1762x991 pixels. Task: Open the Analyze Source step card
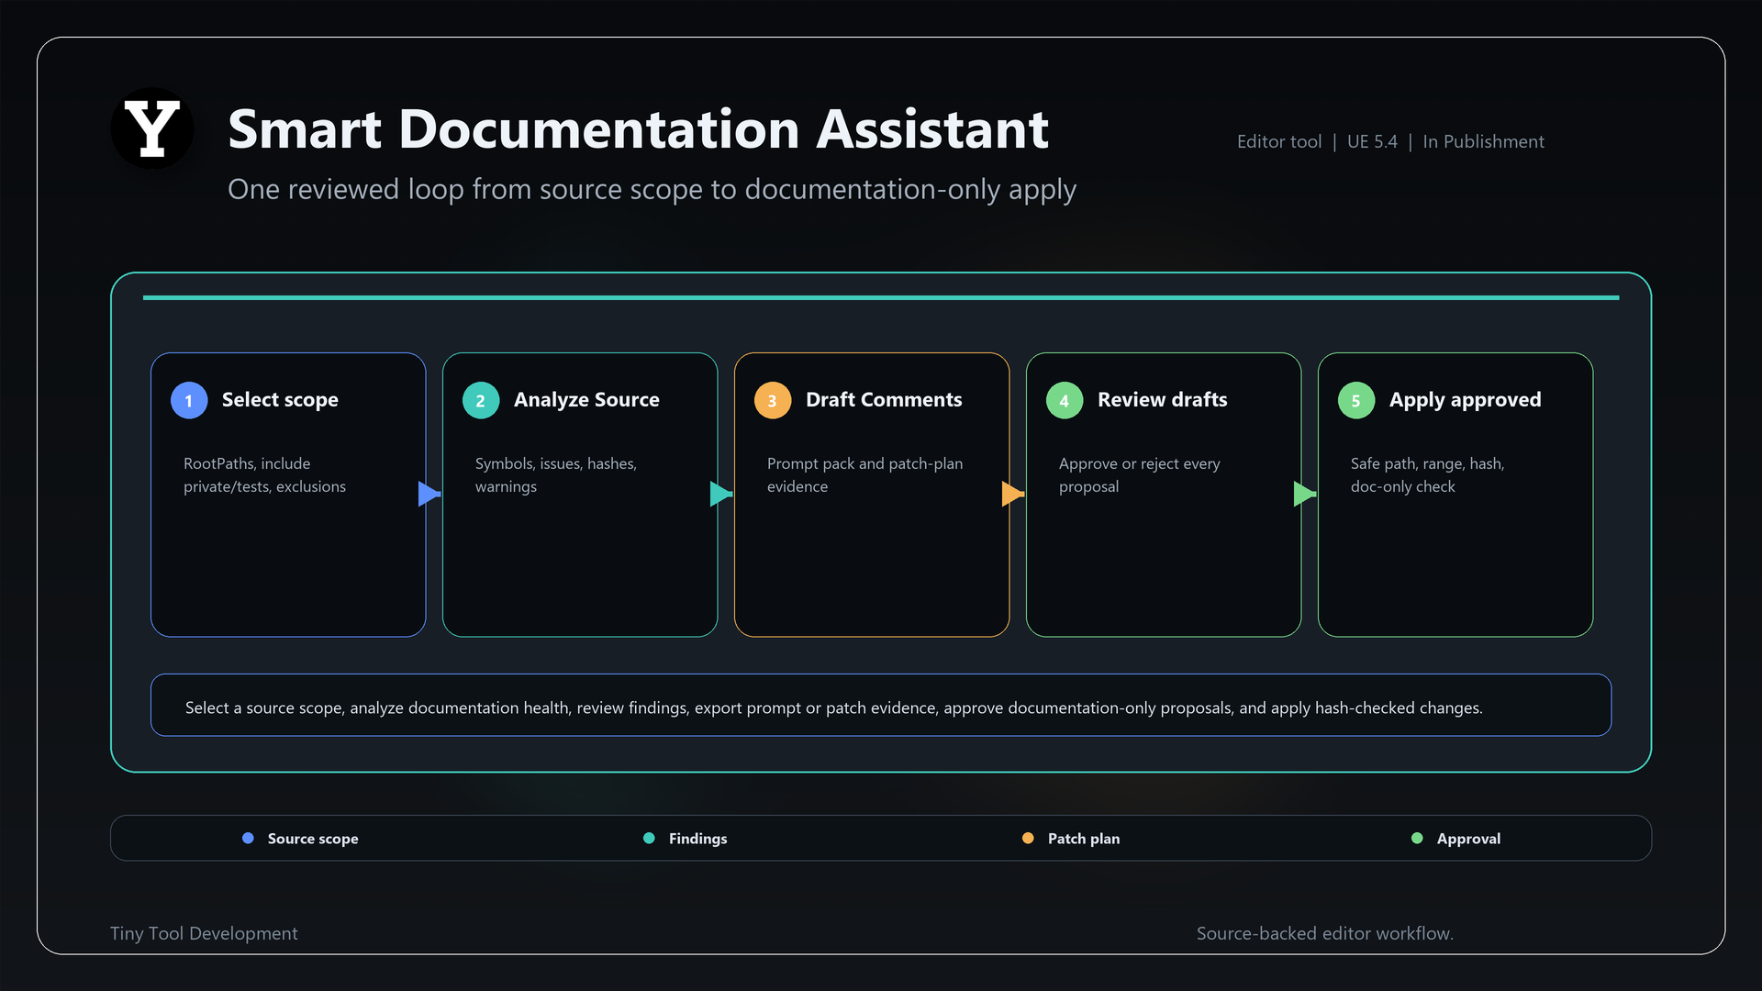click(x=580, y=495)
